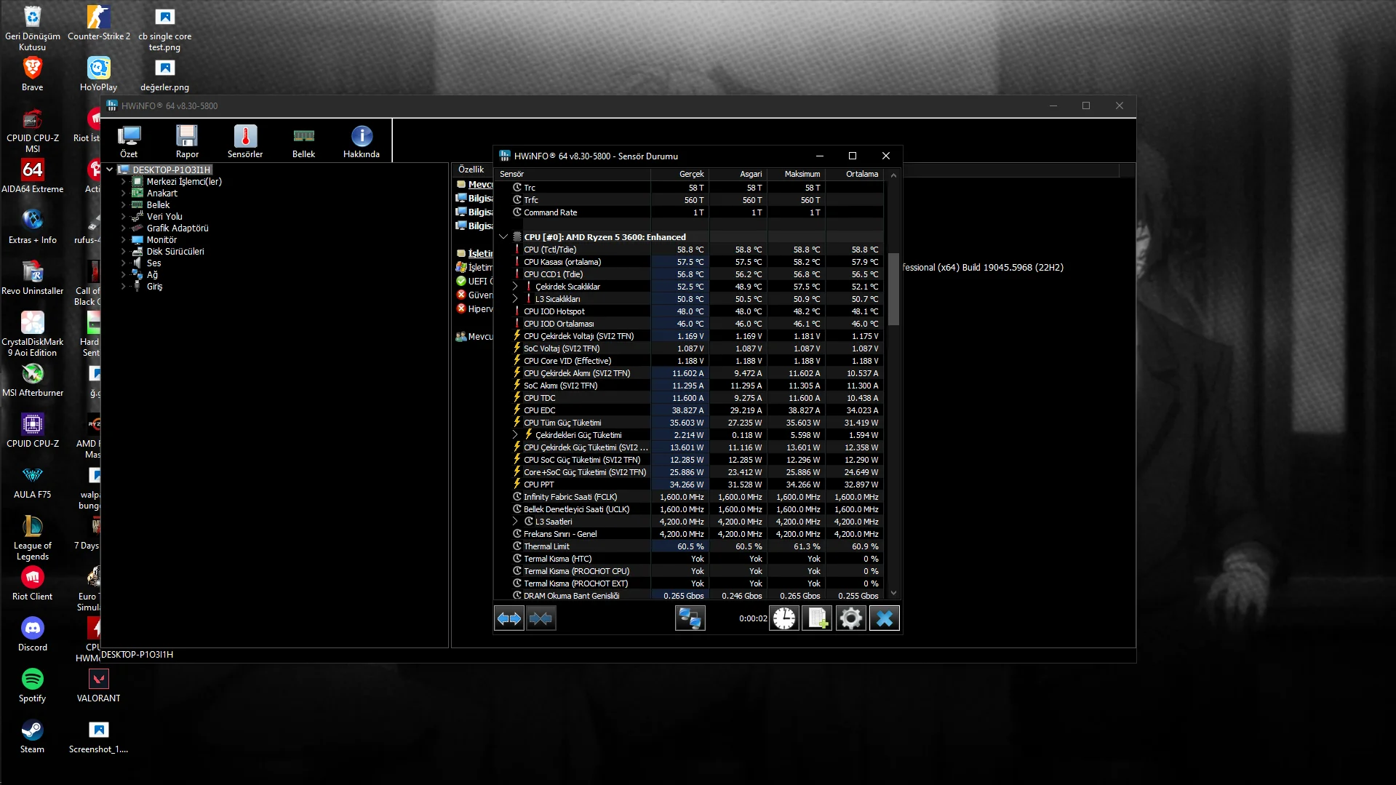The width and height of the screenshot is (1396, 785).
Task: Open the network remote monitors icon
Action: [x=690, y=618]
